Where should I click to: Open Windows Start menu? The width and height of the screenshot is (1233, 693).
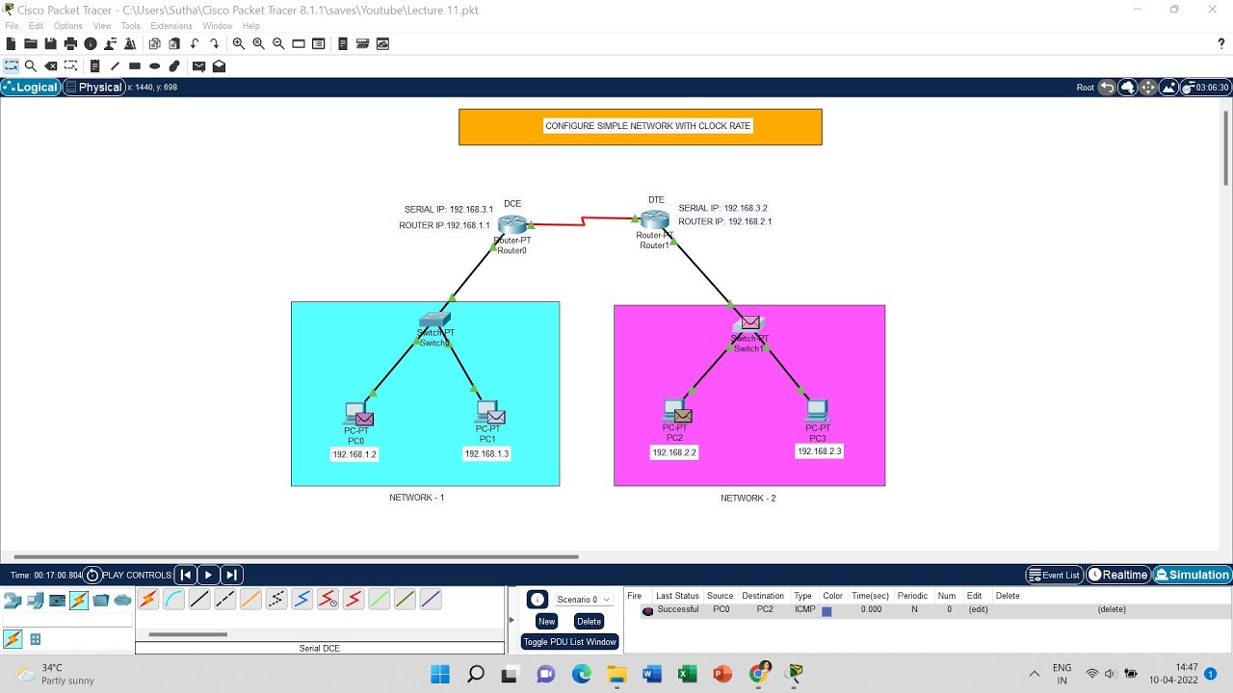tap(439, 674)
